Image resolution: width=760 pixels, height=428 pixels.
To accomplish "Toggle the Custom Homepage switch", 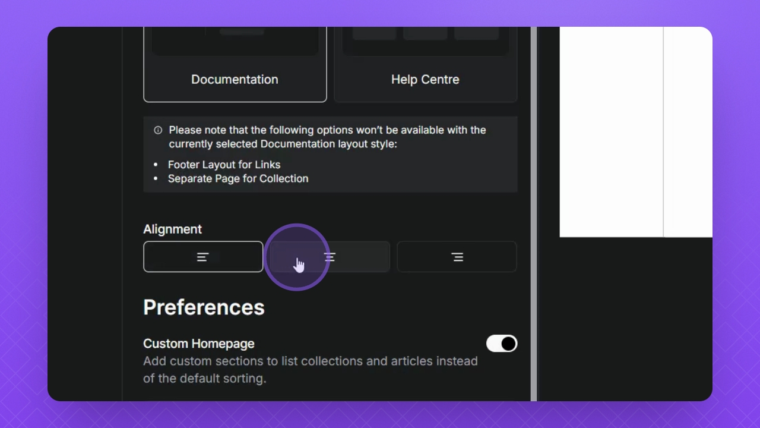I will coord(502,344).
